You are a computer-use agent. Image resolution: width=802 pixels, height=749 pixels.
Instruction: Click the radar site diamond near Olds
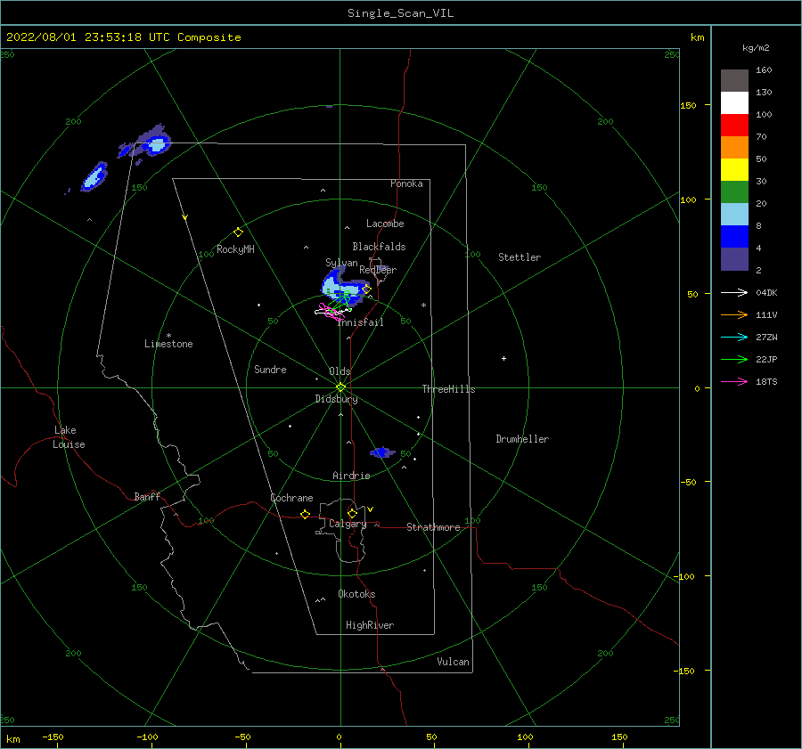pos(340,387)
